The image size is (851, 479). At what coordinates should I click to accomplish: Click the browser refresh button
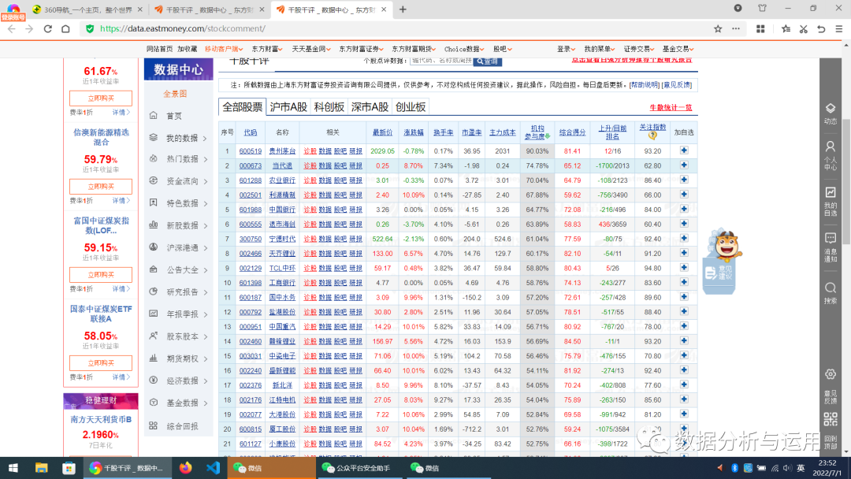coord(48,28)
